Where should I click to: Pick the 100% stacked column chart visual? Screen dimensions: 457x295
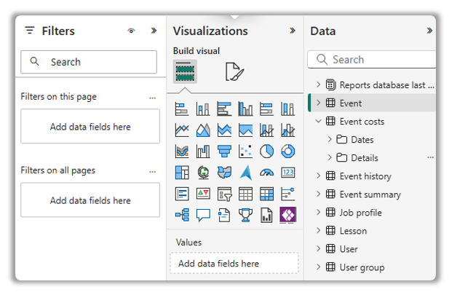(287, 109)
